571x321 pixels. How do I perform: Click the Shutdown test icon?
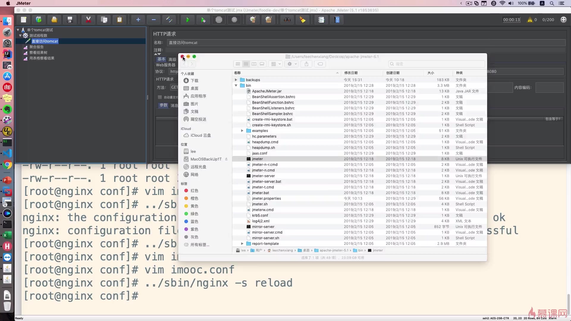point(234,20)
